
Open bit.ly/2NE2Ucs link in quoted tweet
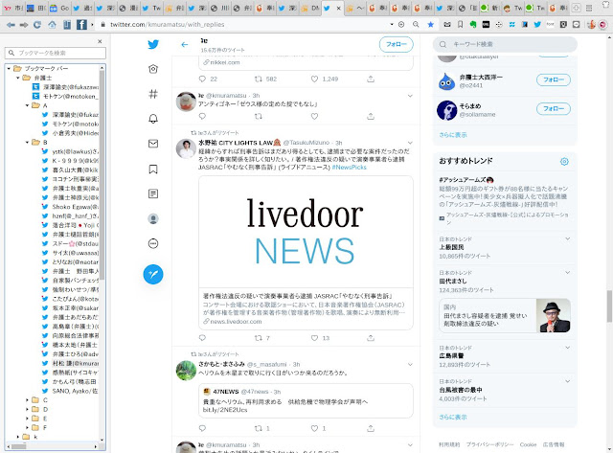225,410
